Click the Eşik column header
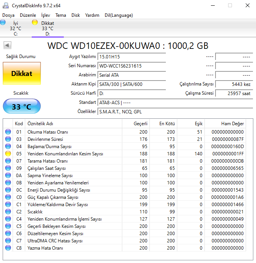 click(x=191, y=124)
